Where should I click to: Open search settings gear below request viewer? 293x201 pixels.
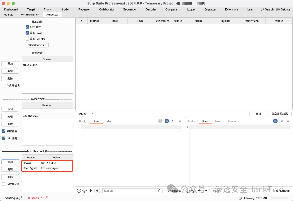coord(85,190)
